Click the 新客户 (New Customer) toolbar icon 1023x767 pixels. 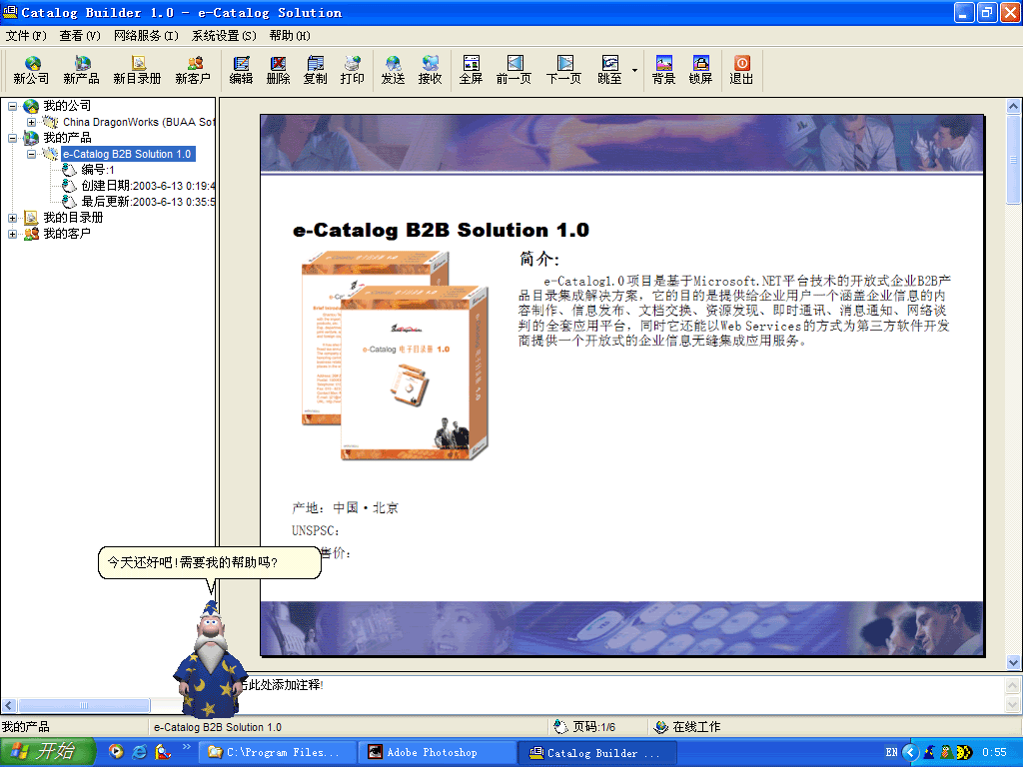pyautogui.click(x=193, y=70)
